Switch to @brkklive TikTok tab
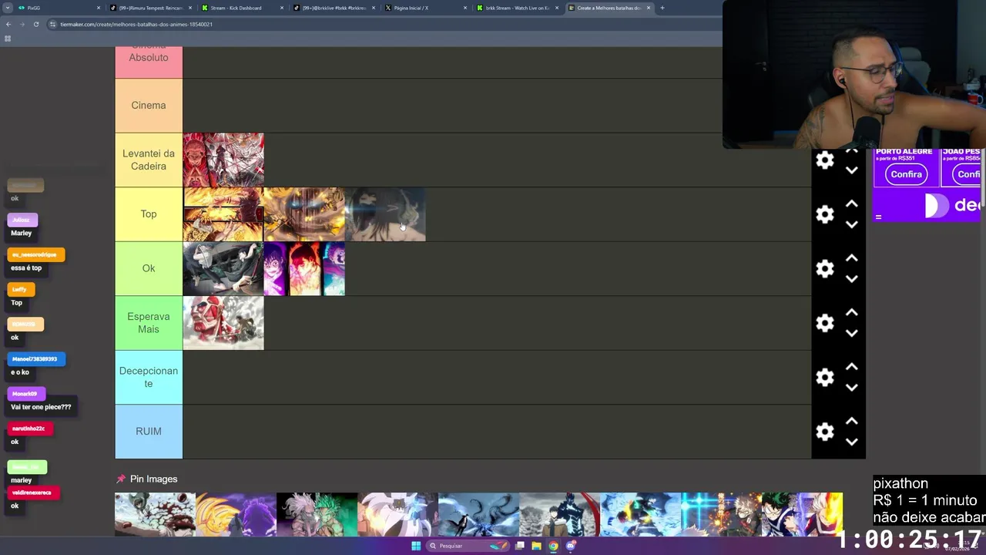 click(x=334, y=8)
